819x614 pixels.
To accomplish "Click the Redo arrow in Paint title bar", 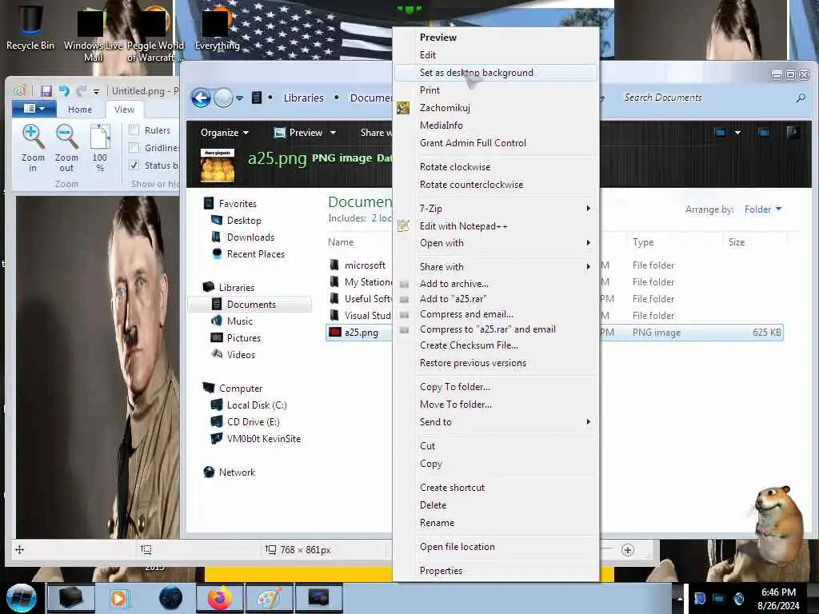I will (x=82, y=91).
